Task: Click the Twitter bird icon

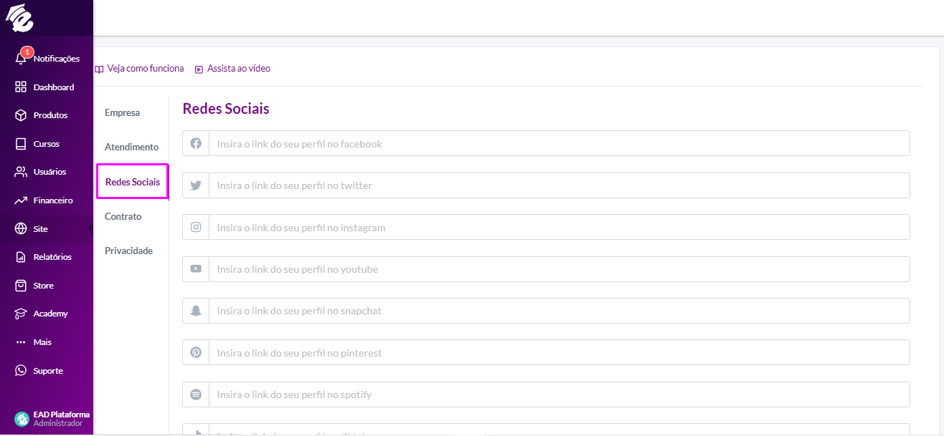Action: point(196,185)
